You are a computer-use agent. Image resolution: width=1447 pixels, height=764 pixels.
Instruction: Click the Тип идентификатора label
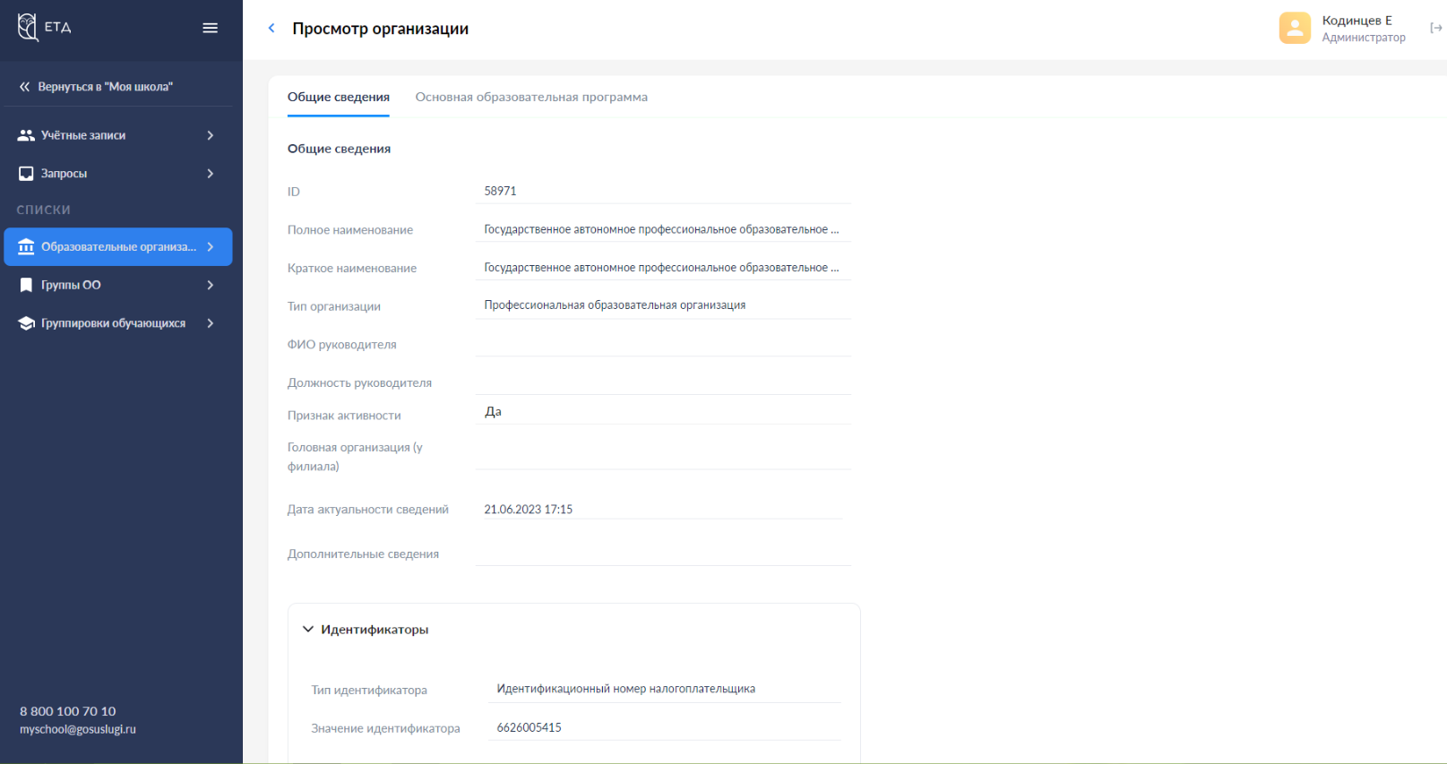[x=369, y=690]
